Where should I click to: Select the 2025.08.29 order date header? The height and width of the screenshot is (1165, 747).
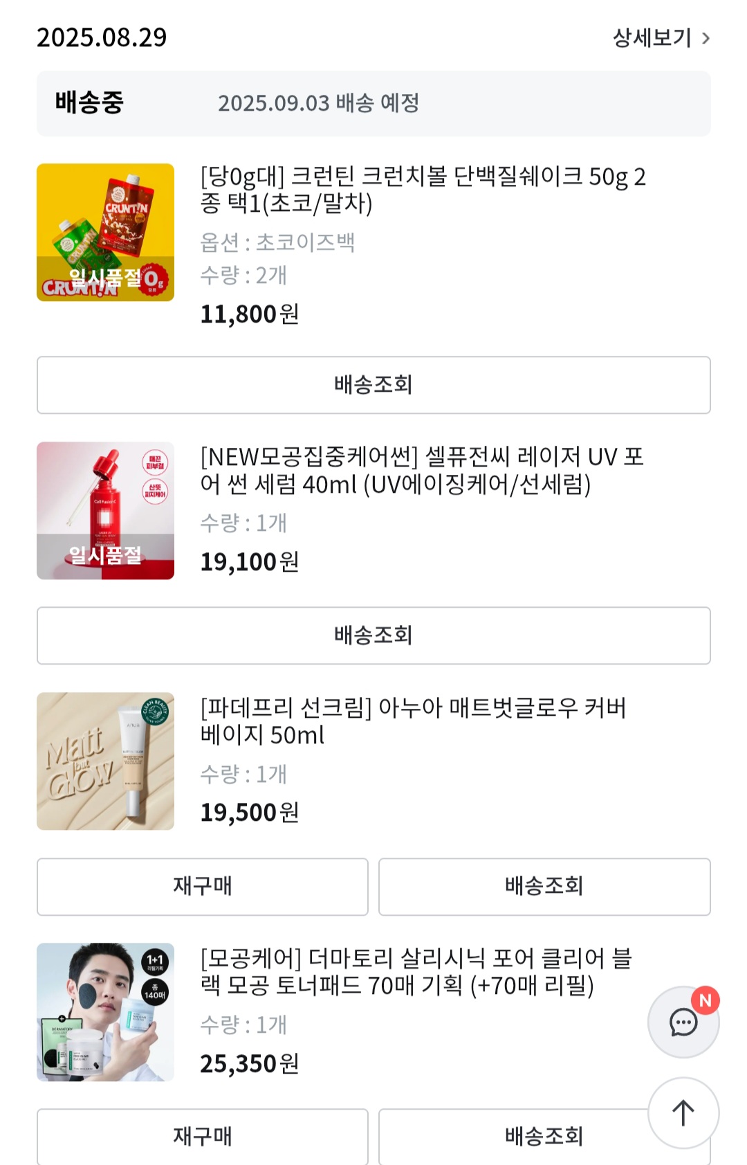pyautogui.click(x=102, y=37)
